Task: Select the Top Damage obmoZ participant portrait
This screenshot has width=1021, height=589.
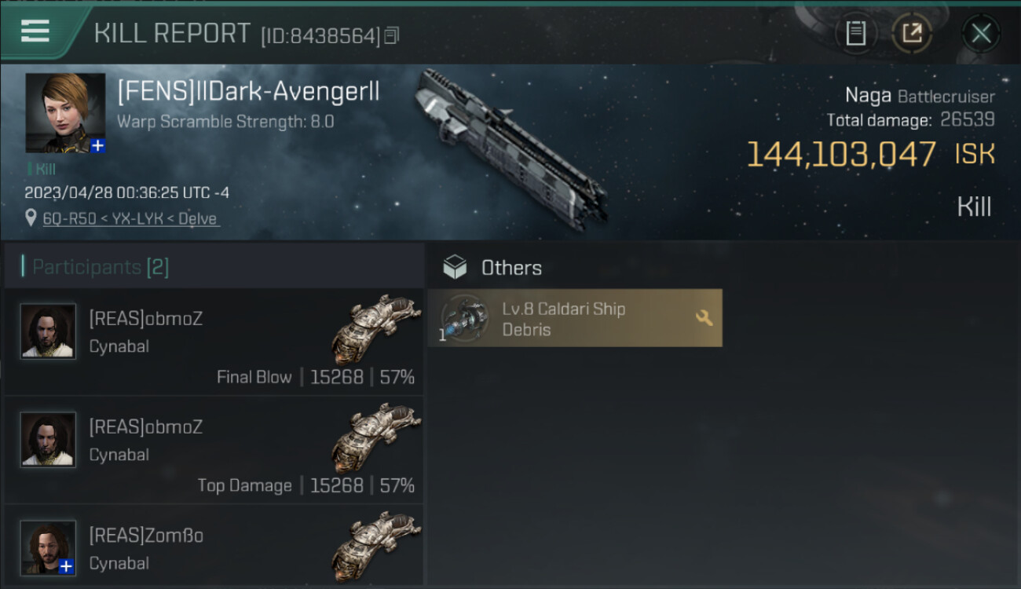Action: point(48,440)
